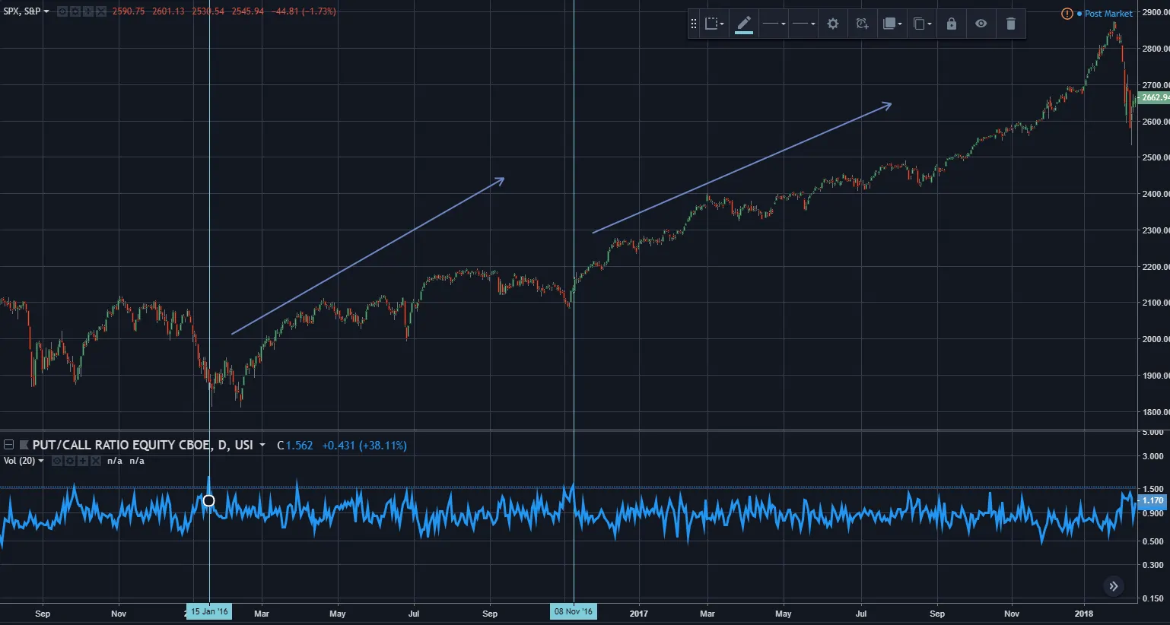Expand the Vol (20) indicator dropdown
Image resolution: width=1170 pixels, height=625 pixels.
point(41,461)
